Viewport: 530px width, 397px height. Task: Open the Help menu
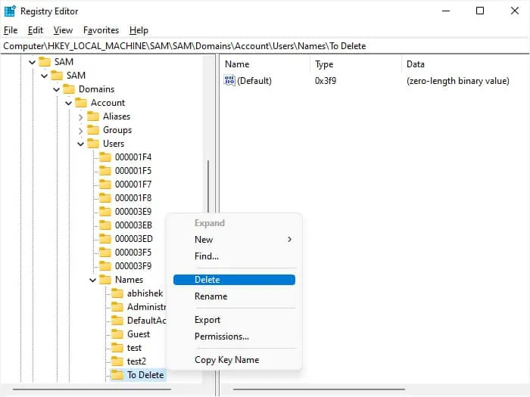[139, 30]
